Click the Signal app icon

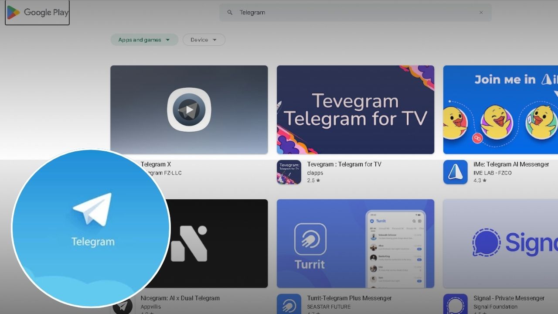click(456, 304)
